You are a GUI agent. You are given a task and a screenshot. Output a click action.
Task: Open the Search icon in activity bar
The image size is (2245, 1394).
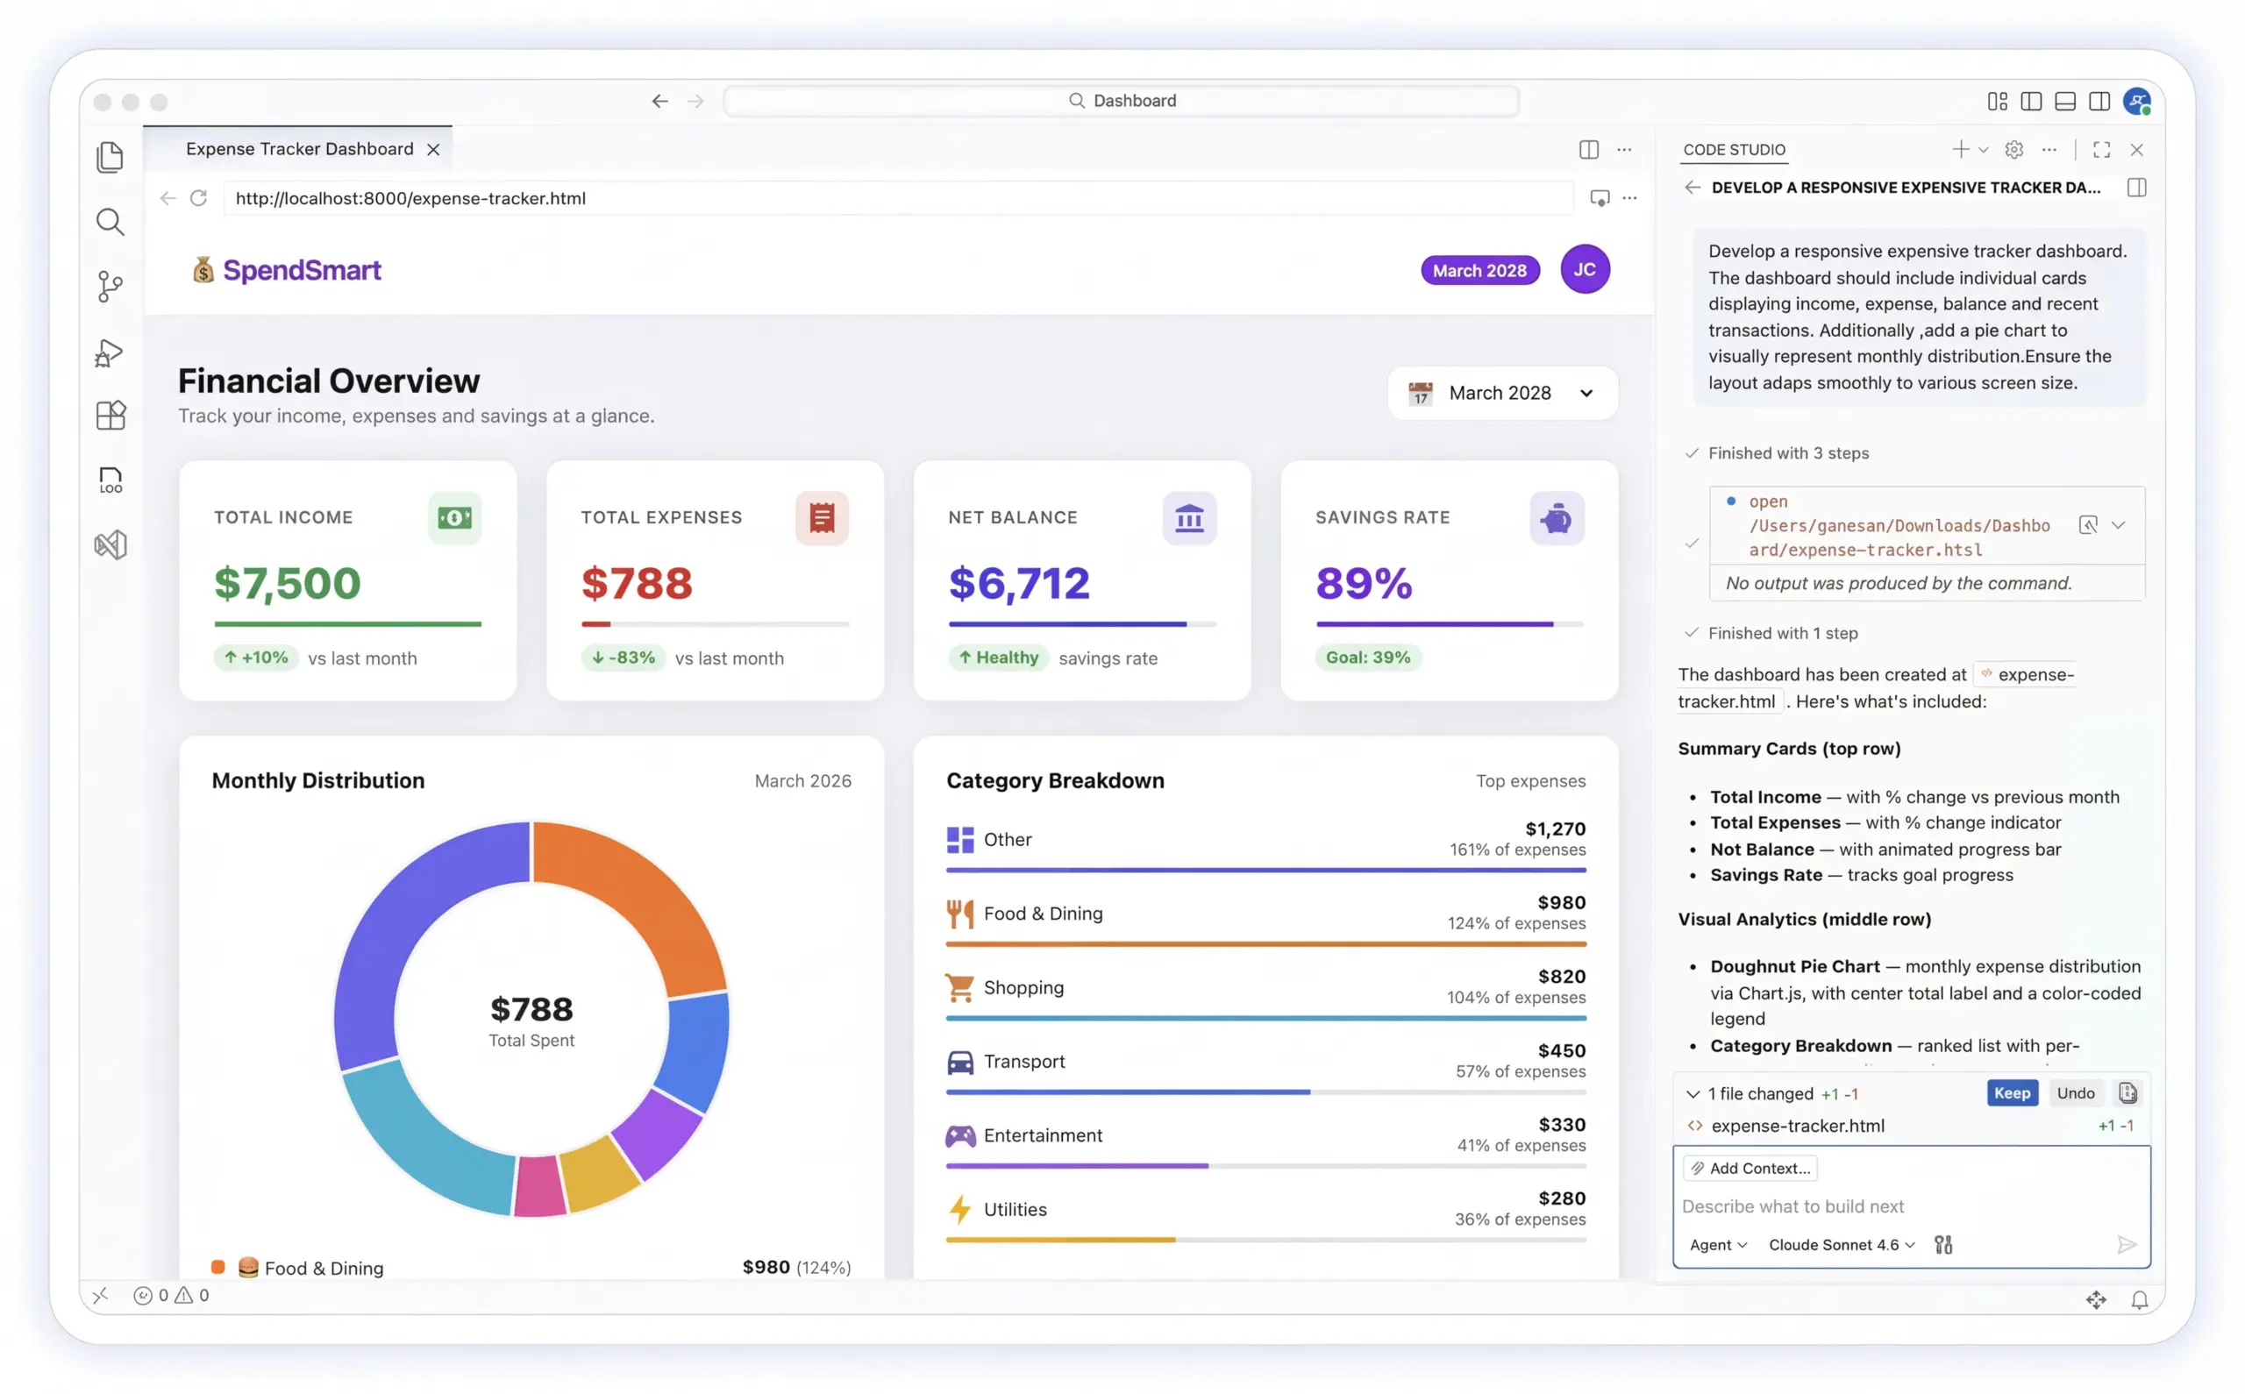110,221
